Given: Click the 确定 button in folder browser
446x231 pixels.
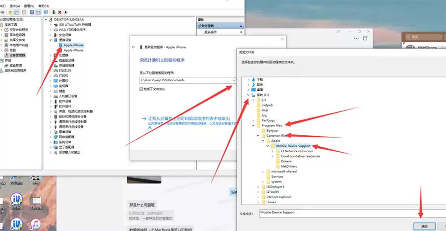Looking at the screenshot, I should (x=424, y=226).
